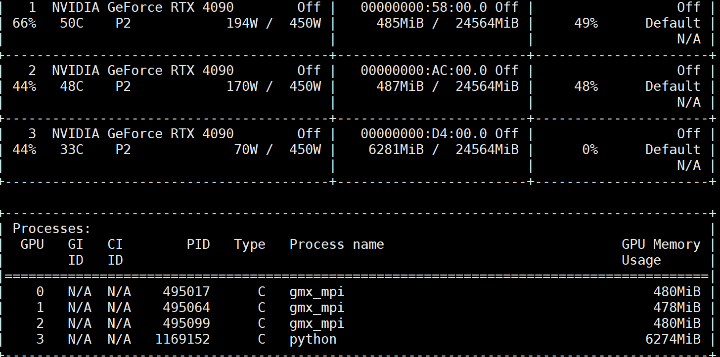Click bus ID 00000000:D4:00.0
720x357 pixels.
(424, 134)
